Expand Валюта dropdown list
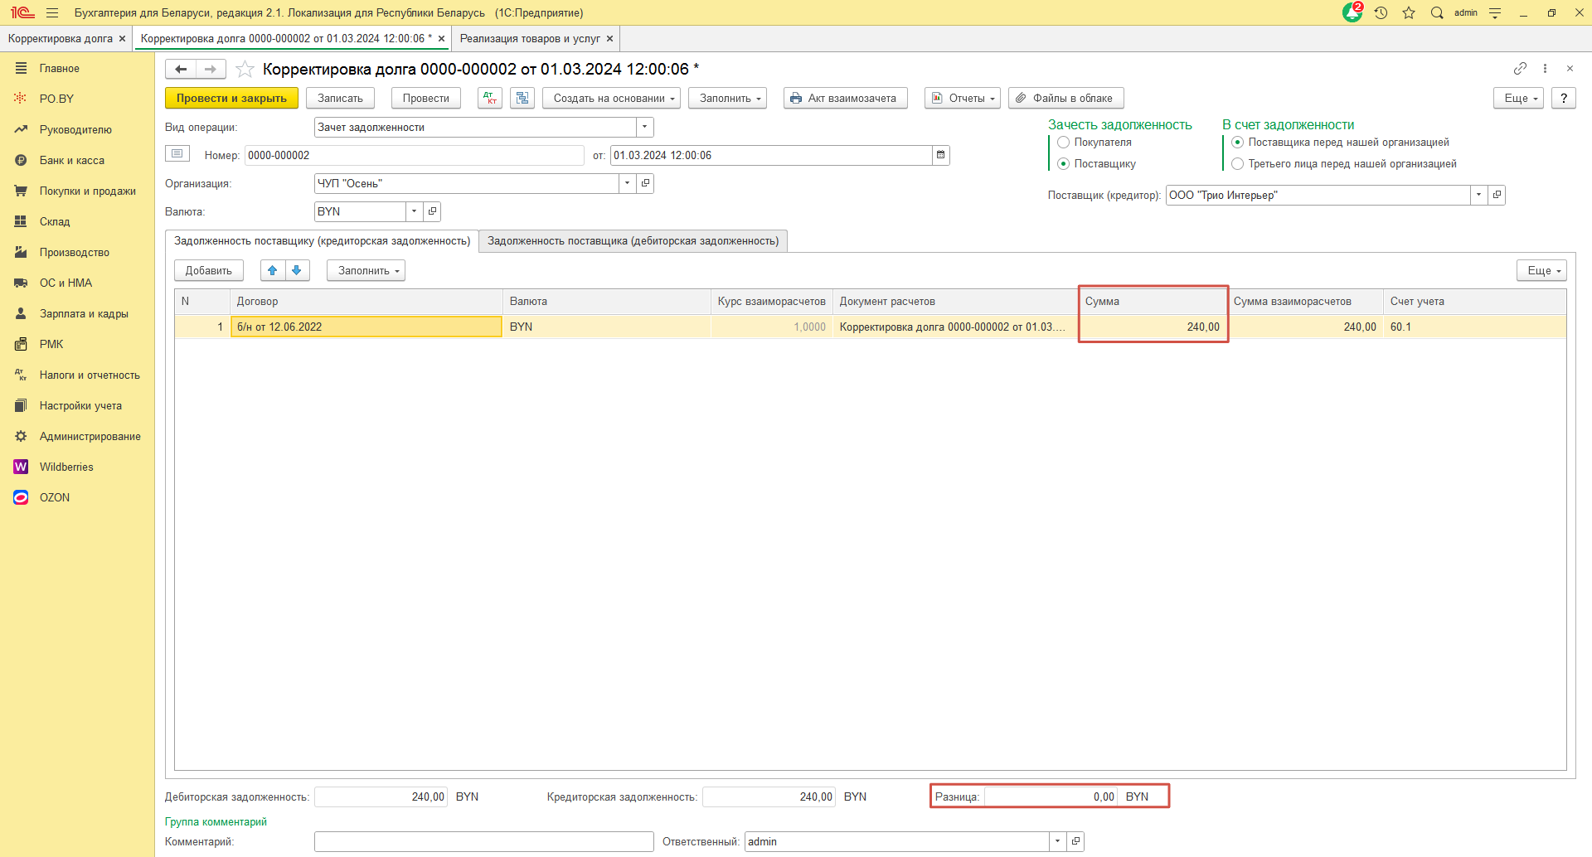 pos(415,211)
